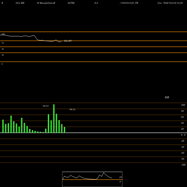The height and width of the screenshot is (187, 187).
Task: Click the 60 label on MR axis
Action: pyautogui.click(x=183, y=117)
